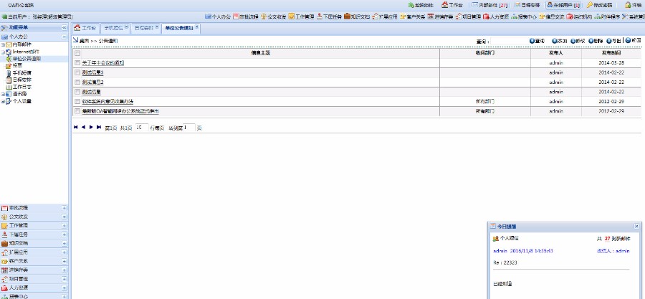Close the 单位公告通知 tab
Screen dimensions: 645x299
(x=198, y=27)
